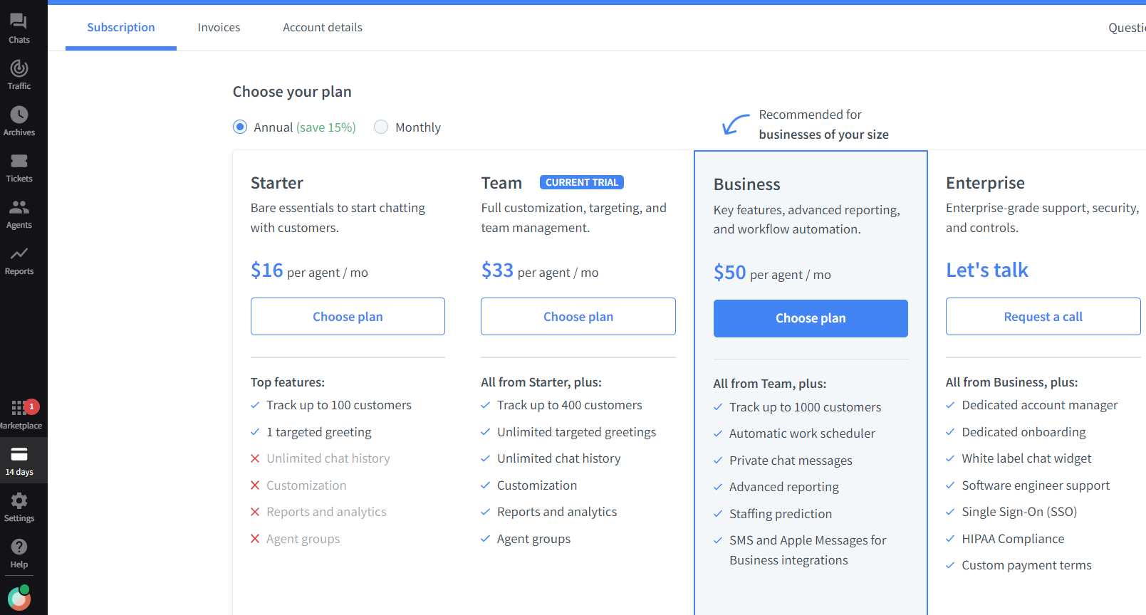Choose the Starter plan button
Image resolution: width=1146 pixels, height=615 pixels.
click(348, 316)
